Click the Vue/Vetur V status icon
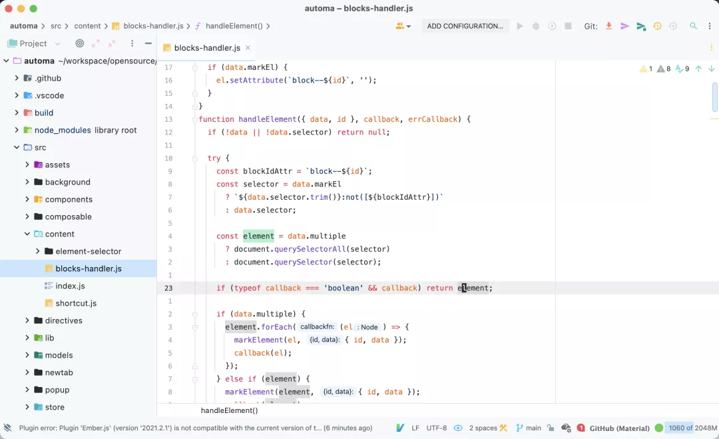719x439 pixels. (x=400, y=428)
